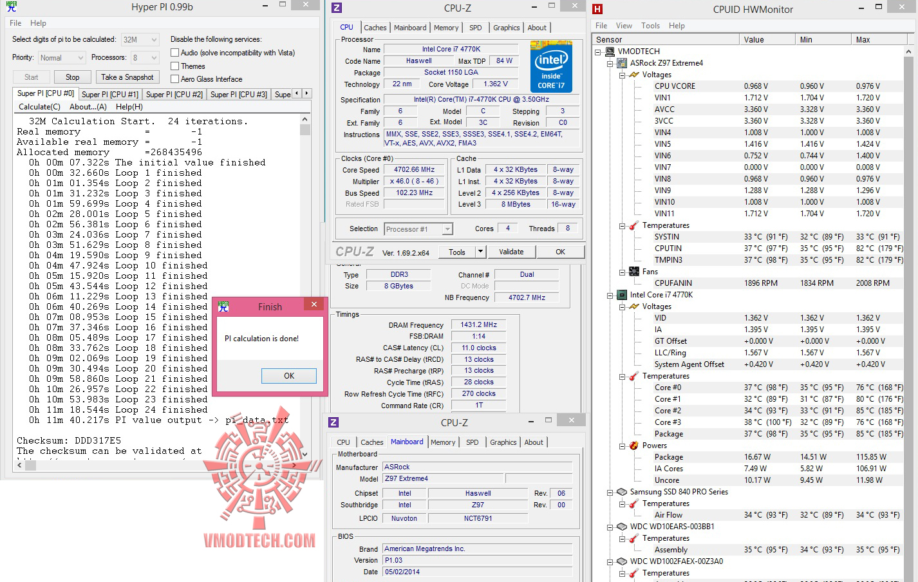Open the File menu in Hyper PI
Viewport: 918px width, 582px height.
click(x=15, y=23)
